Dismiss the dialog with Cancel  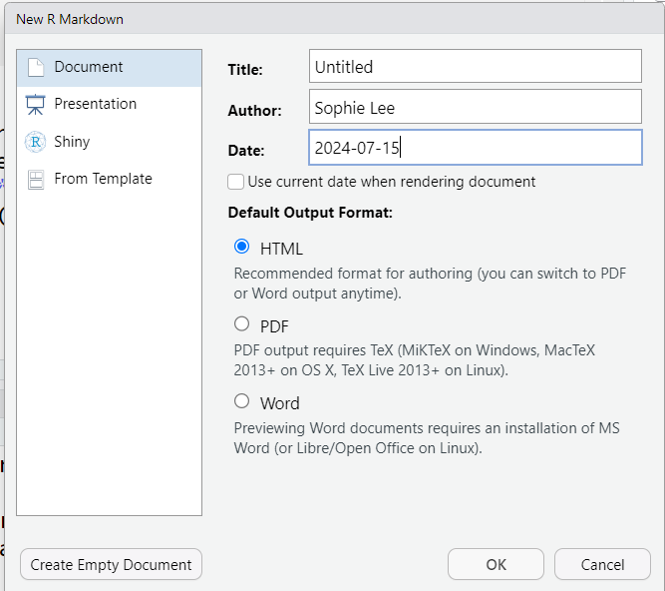coord(602,564)
